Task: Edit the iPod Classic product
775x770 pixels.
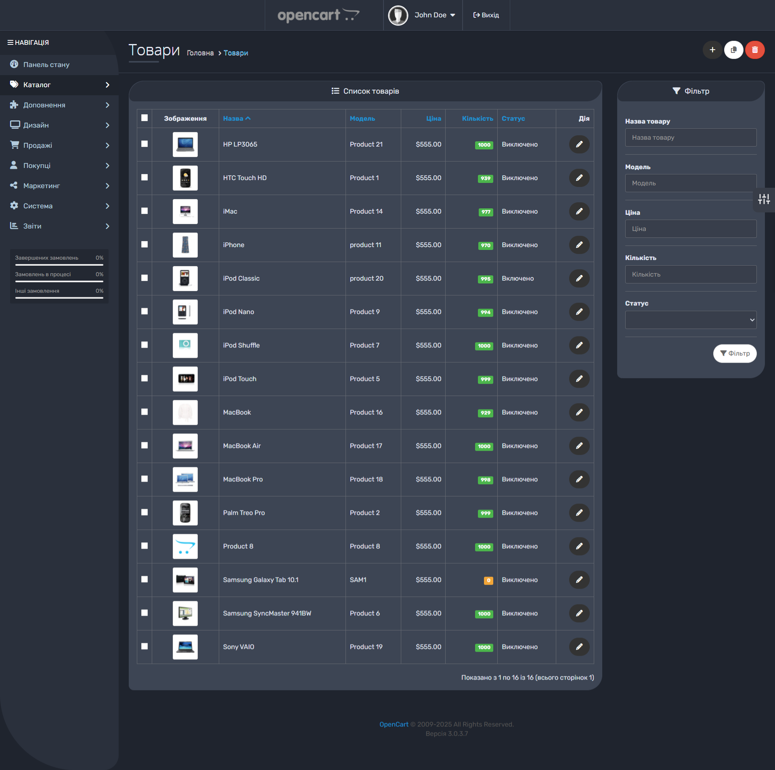Action: 579,278
